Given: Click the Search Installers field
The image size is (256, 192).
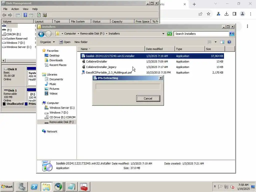Looking at the screenshot, I should 201,34.
